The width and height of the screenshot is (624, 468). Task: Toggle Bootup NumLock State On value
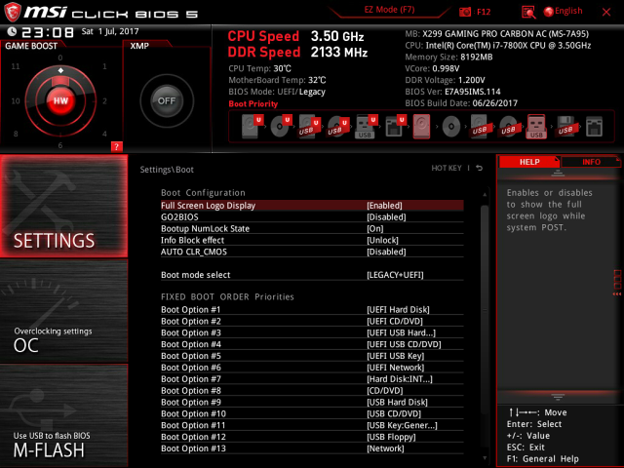point(375,228)
